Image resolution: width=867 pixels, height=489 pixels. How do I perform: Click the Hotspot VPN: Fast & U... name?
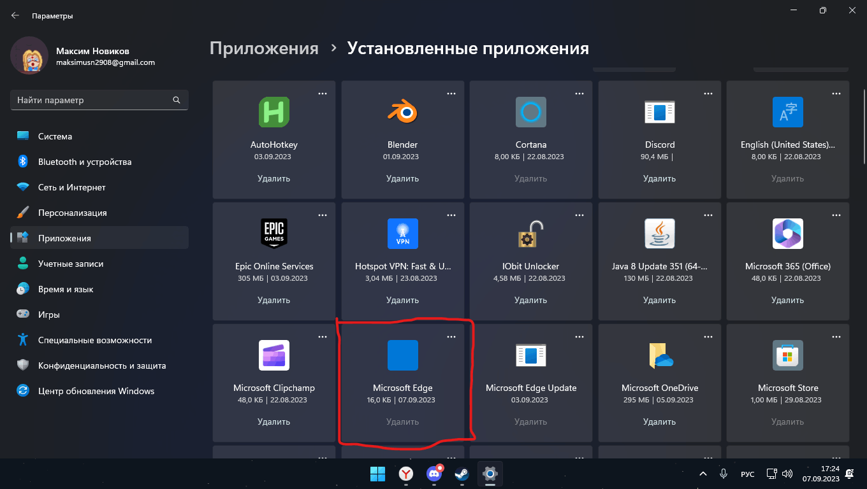click(x=403, y=266)
